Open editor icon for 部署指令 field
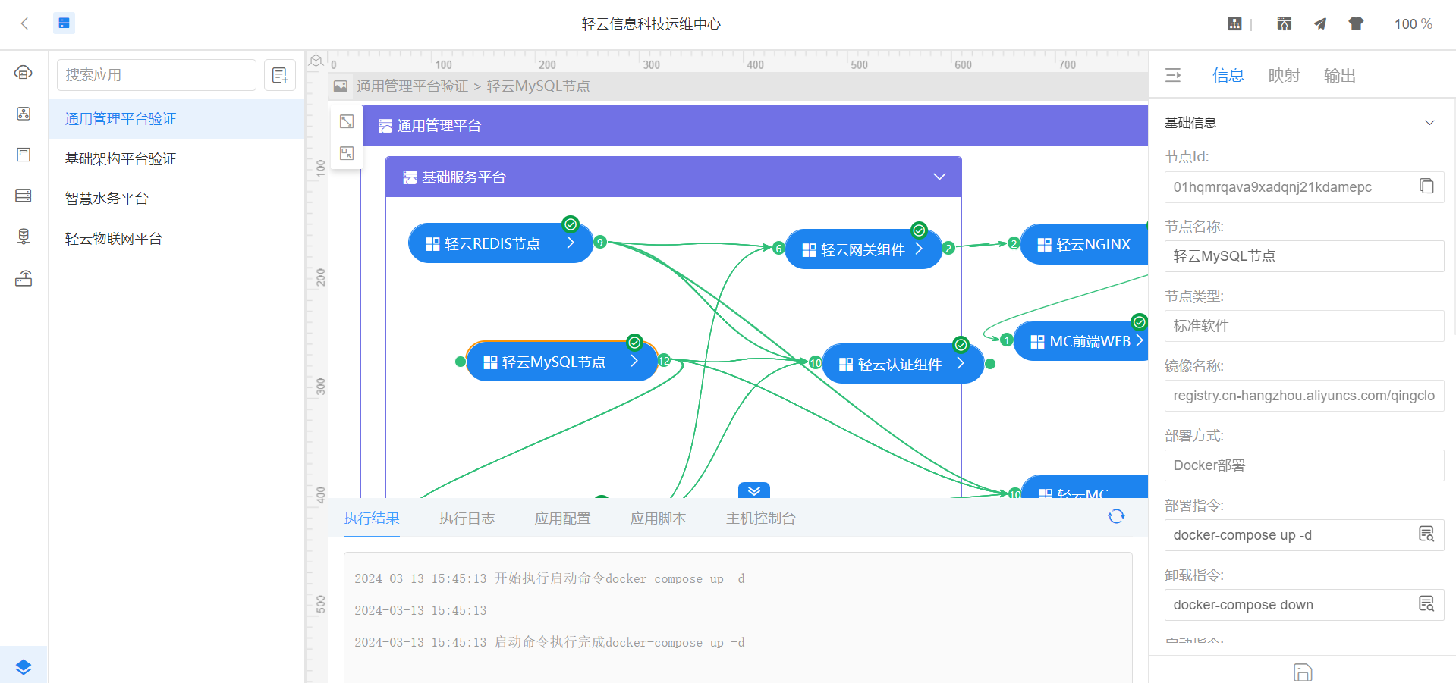Viewport: 1456px width, 683px height. [1426, 534]
